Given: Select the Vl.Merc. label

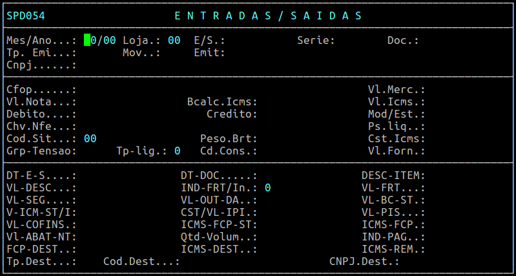Looking at the screenshot, I should [397, 89].
